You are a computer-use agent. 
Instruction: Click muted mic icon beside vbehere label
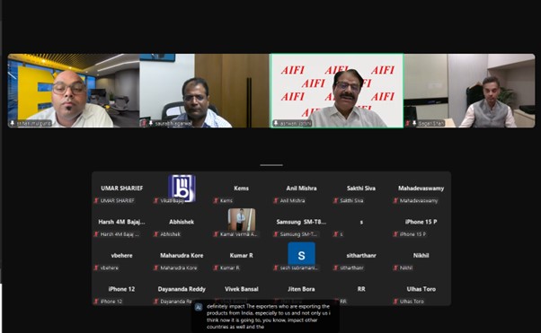tap(96, 267)
